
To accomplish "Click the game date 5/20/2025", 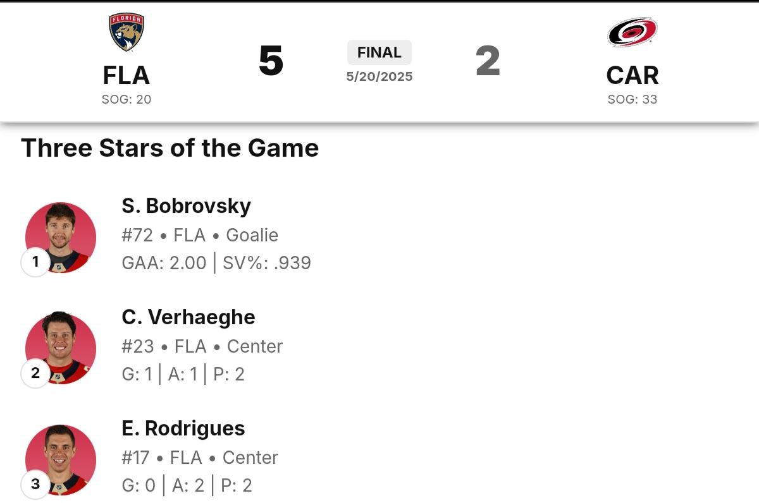I will click(x=379, y=77).
